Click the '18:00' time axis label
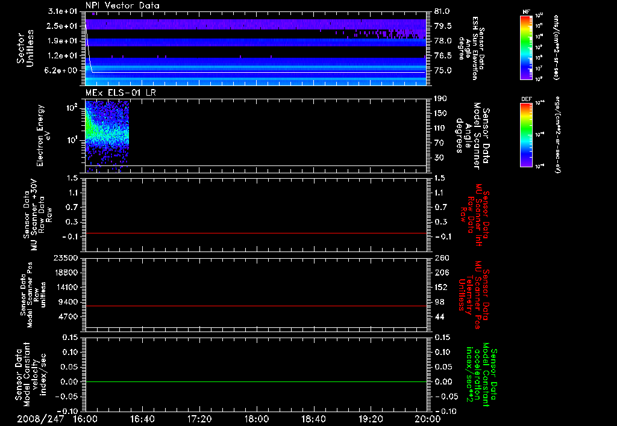Viewport: 617px width, 426px height. 257,419
